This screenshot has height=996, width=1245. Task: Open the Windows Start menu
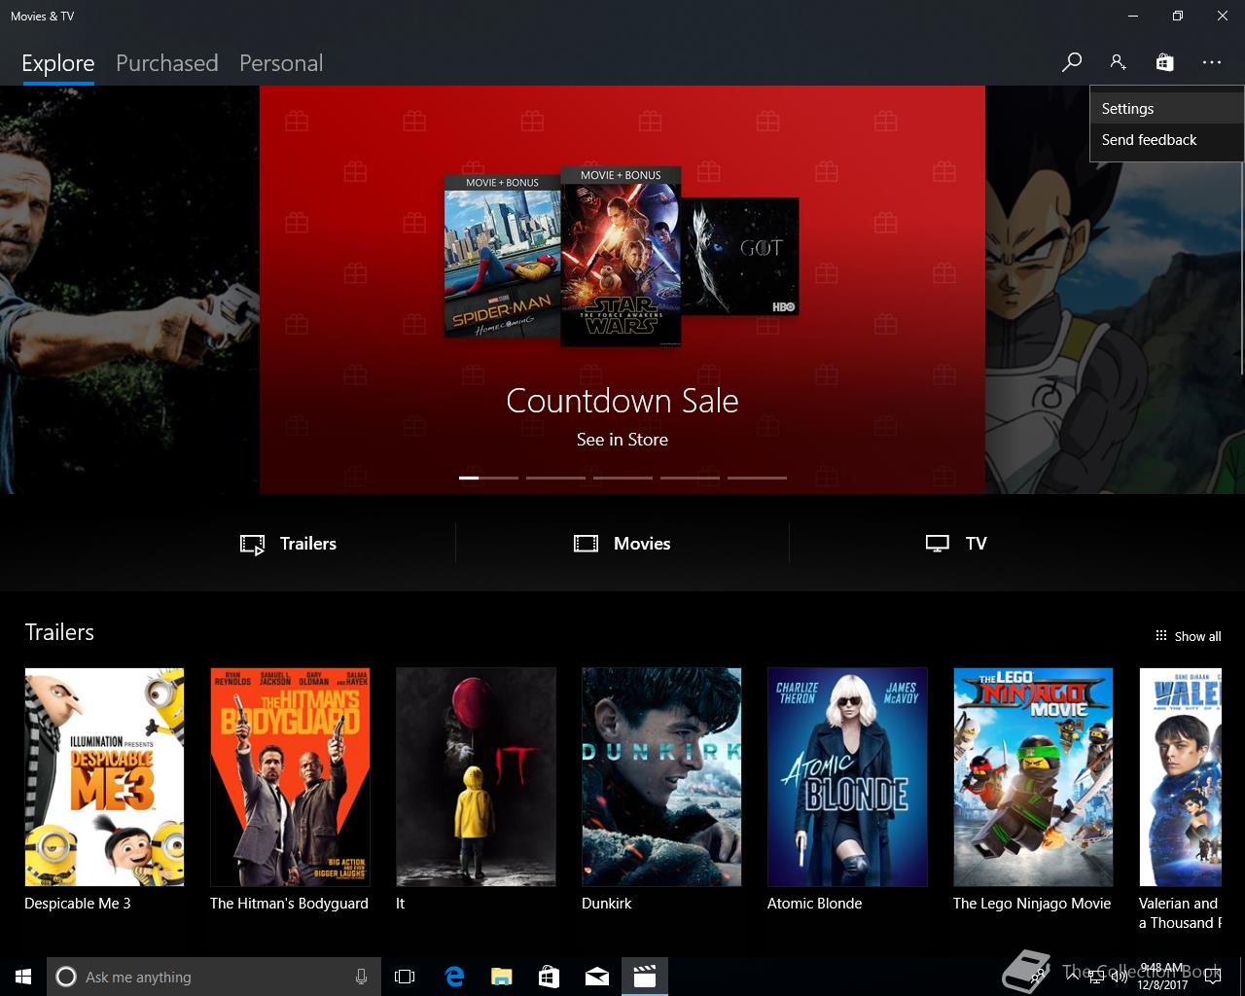[23, 977]
